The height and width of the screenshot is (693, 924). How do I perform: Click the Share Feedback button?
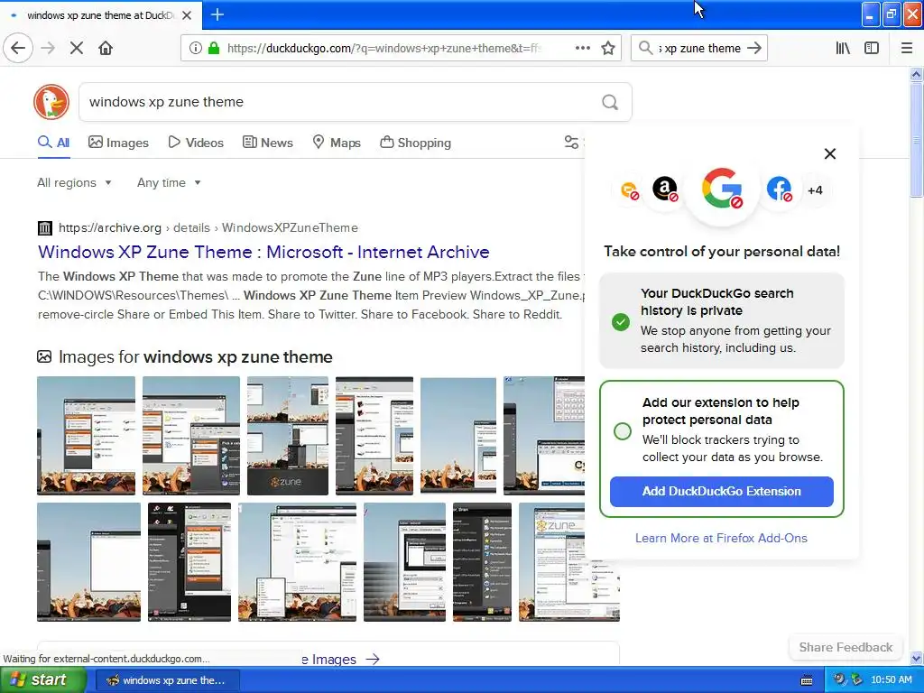845,647
